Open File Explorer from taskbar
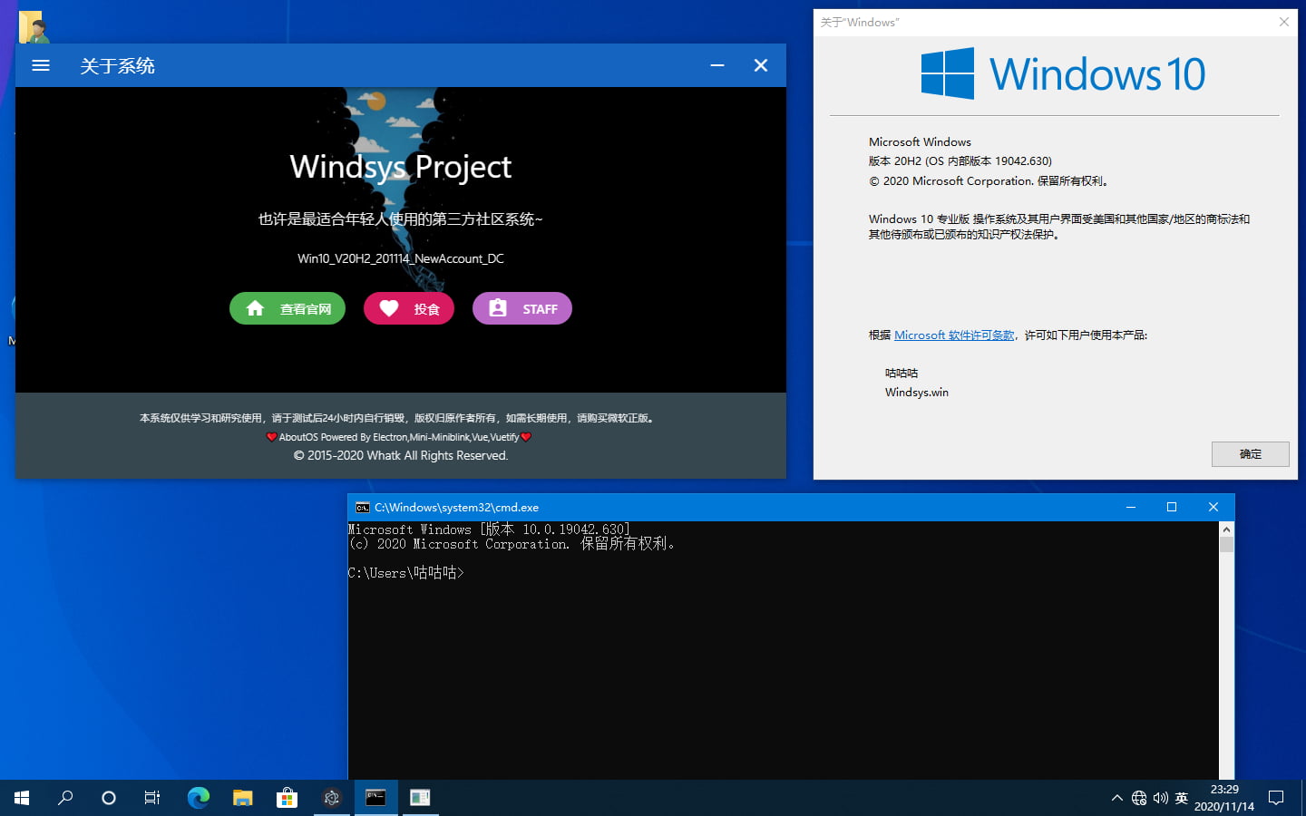1306x816 pixels. pyautogui.click(x=242, y=798)
